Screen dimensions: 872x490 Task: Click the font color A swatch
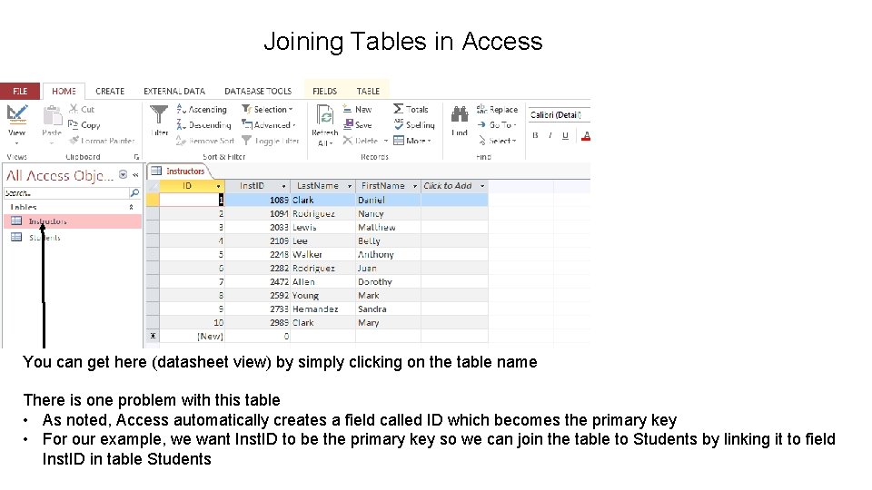point(586,135)
